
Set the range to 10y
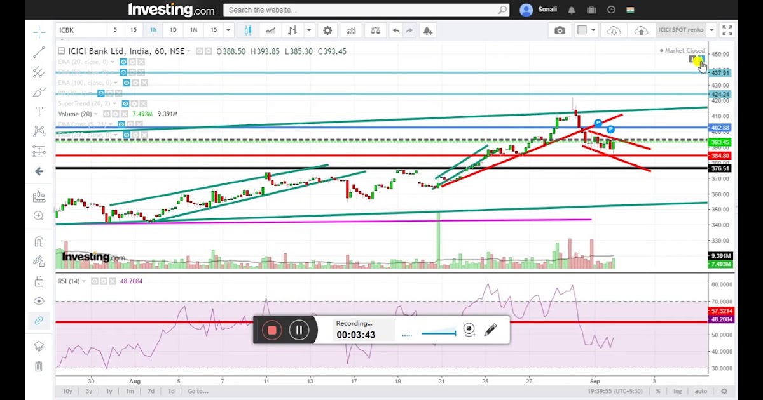pyautogui.click(x=67, y=391)
